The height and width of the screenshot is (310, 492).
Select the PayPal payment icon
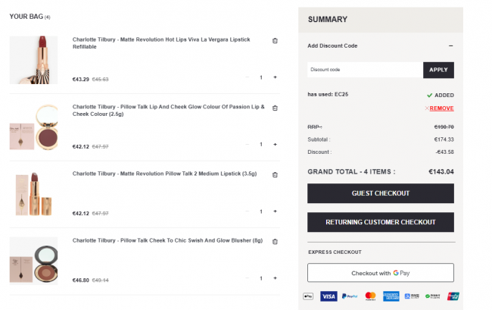(x=350, y=296)
